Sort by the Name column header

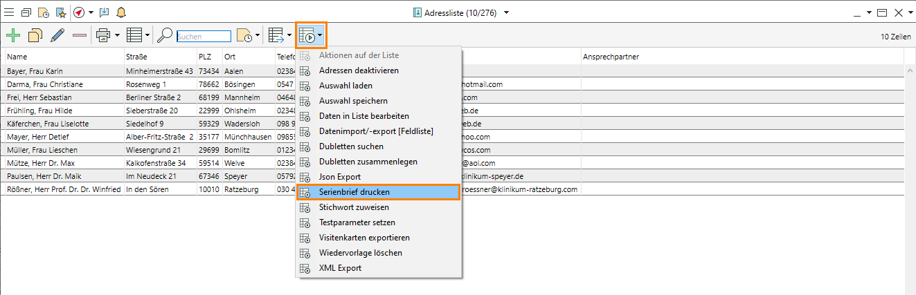pyautogui.click(x=64, y=56)
